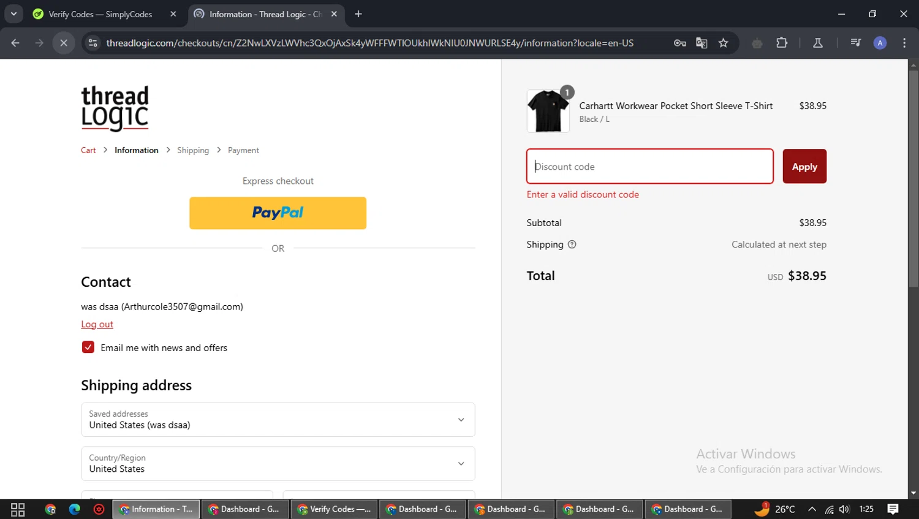Open site information icon in address bar
Screen dimensions: 919x519
click(x=93, y=43)
